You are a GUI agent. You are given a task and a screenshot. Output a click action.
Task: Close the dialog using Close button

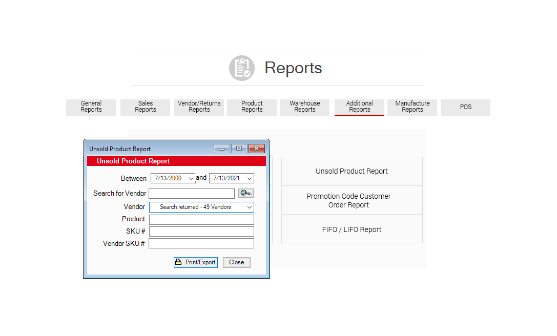pos(236,262)
